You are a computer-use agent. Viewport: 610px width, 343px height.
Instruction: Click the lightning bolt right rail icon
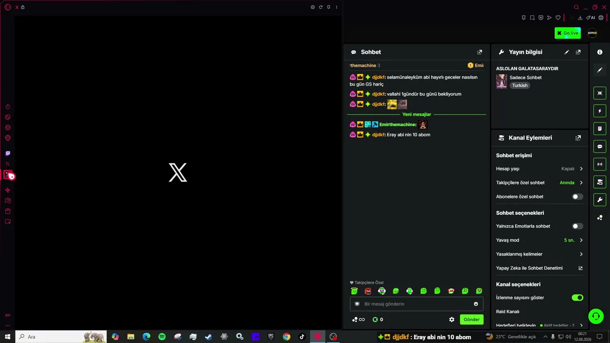(x=600, y=111)
